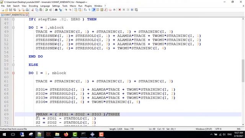Copy selection using Copy icon
The image size is (245, 138).
37,10
